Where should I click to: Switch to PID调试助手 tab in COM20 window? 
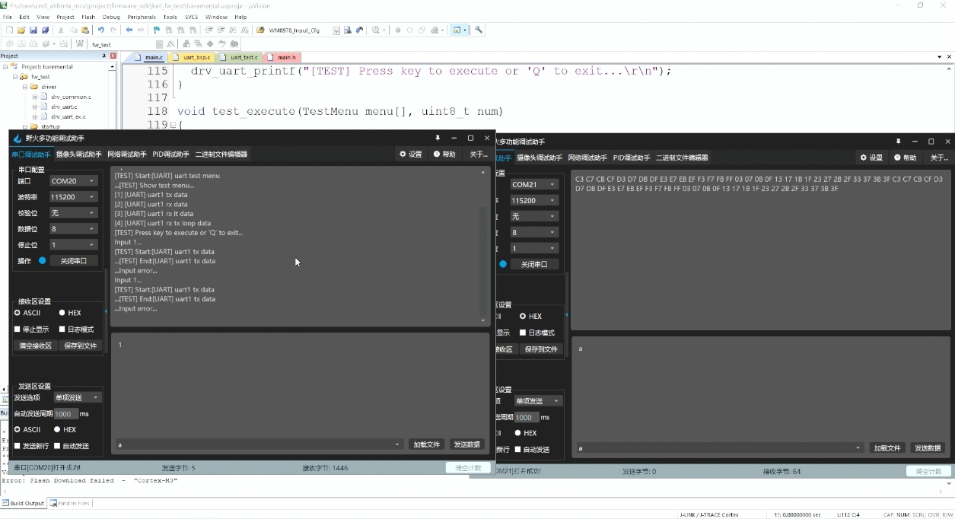pos(170,154)
